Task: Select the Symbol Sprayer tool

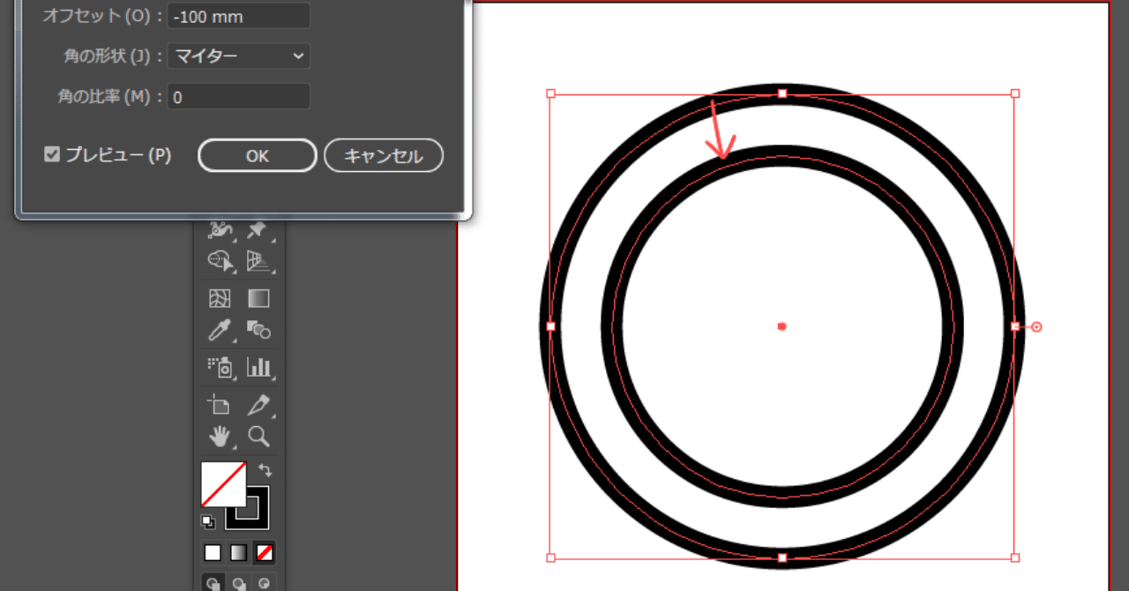Action: (219, 367)
